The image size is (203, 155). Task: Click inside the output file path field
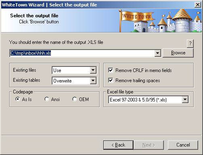coord(82,53)
